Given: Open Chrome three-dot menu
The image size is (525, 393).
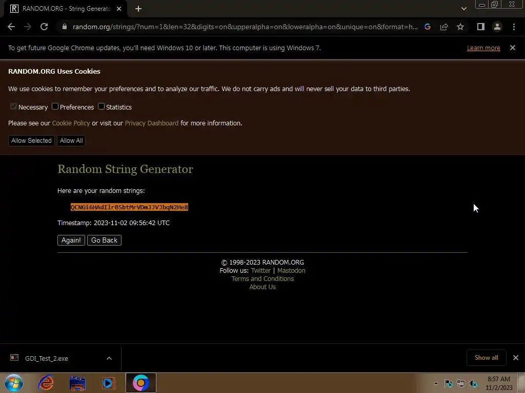Looking at the screenshot, I should coord(514,27).
